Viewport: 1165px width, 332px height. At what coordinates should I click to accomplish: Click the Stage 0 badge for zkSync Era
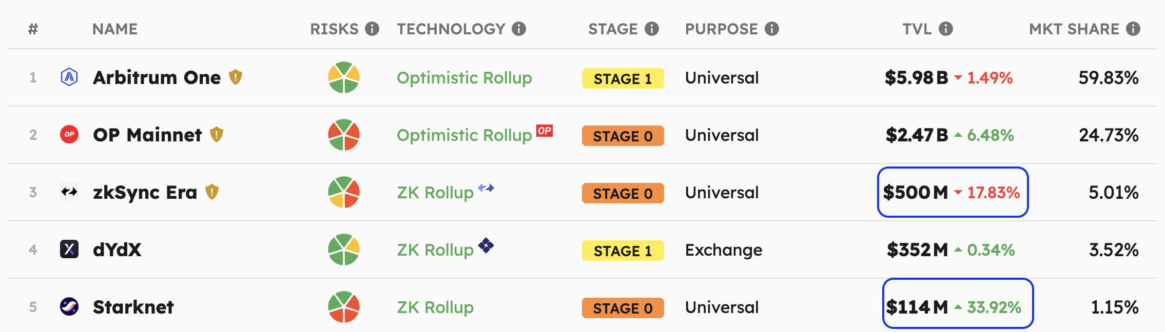click(x=623, y=193)
